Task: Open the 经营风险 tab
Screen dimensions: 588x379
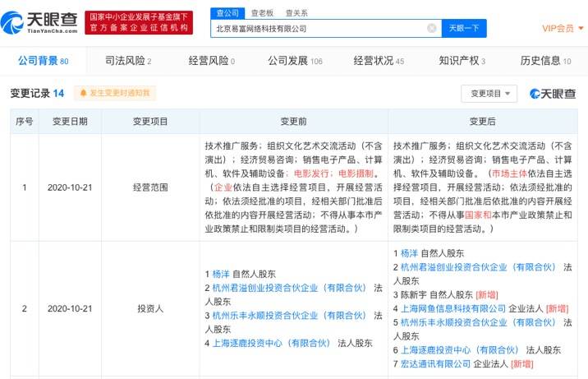Action: click(212, 61)
